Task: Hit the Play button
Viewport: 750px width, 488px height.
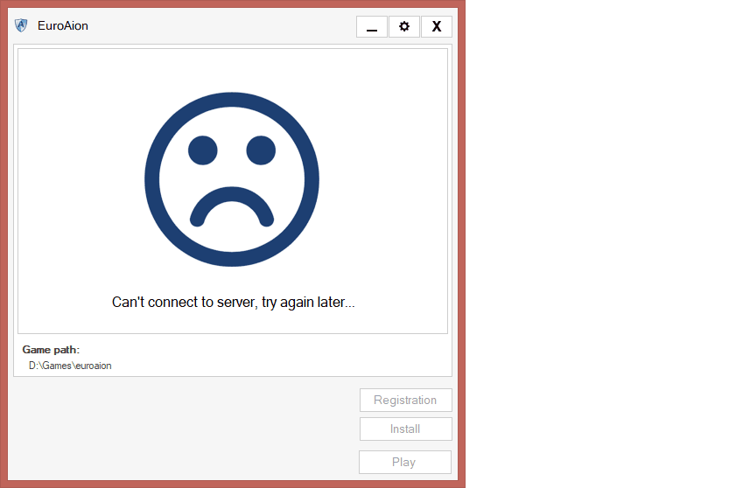Action: (404, 462)
